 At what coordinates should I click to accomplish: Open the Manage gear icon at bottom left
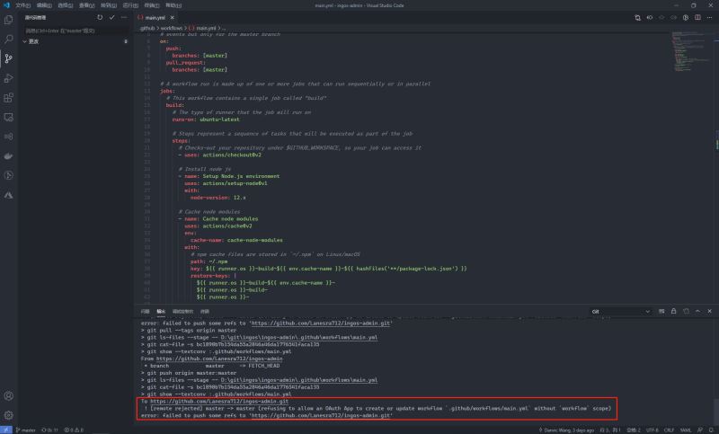[9, 415]
